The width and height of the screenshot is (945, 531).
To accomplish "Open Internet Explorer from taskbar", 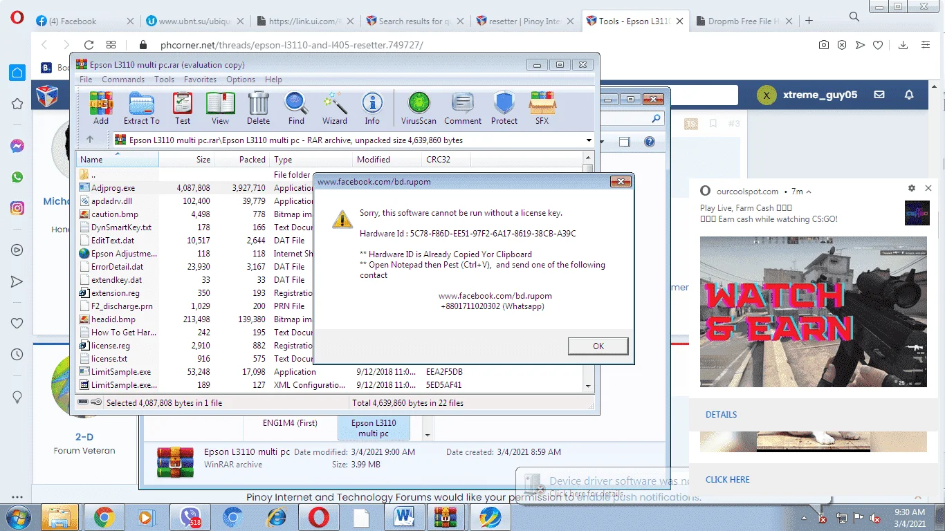I will pyautogui.click(x=276, y=517).
